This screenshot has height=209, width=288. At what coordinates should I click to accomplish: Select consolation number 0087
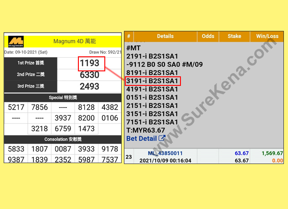[63, 149]
